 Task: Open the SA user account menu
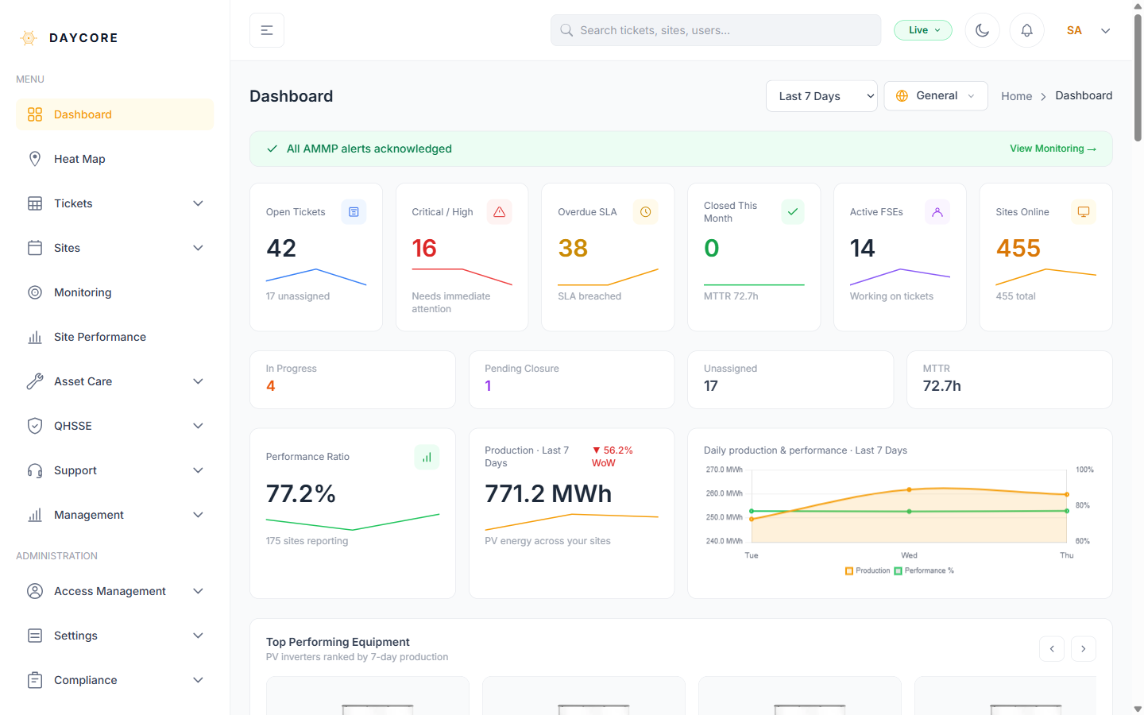point(1088,30)
